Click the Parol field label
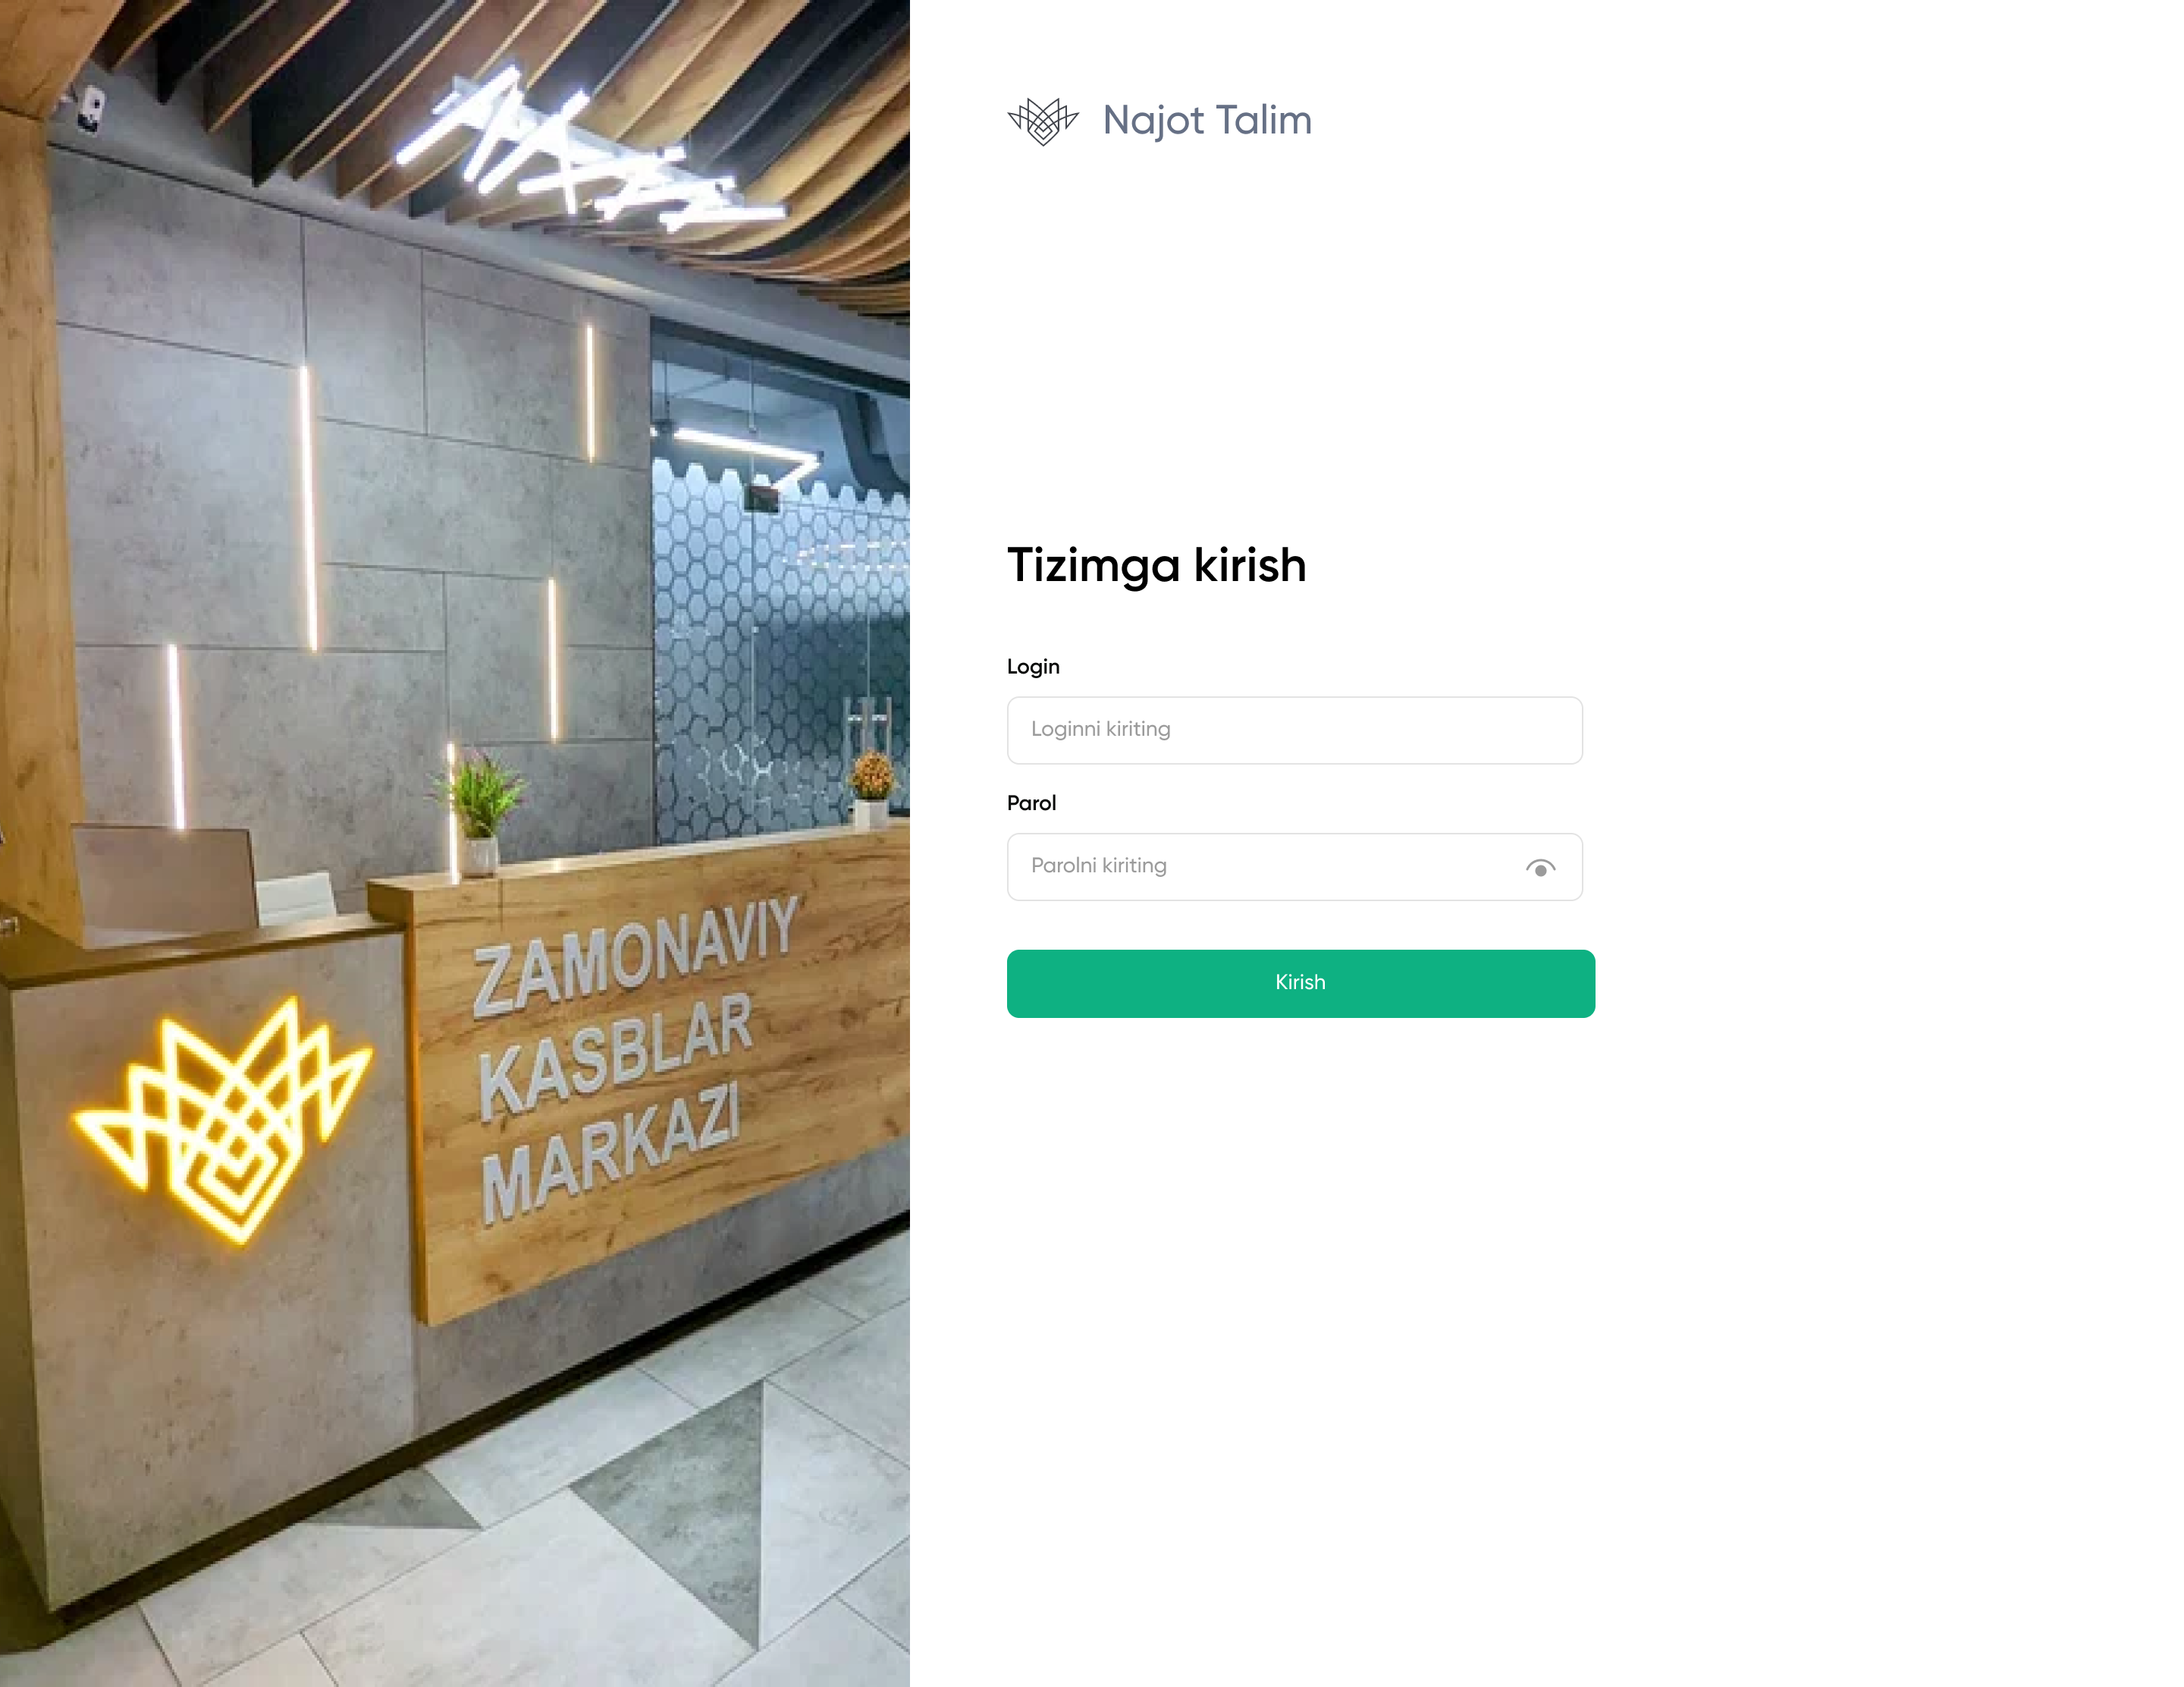 pyautogui.click(x=1031, y=803)
